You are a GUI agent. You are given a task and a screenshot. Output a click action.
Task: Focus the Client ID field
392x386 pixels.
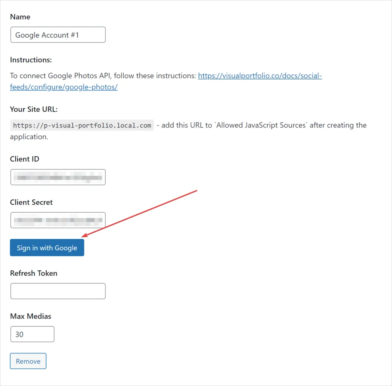pyautogui.click(x=58, y=177)
